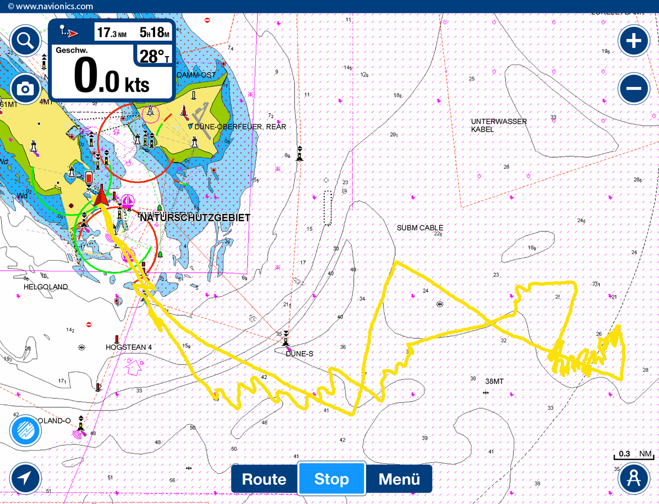Select the lighthouse beside DÜNE-OBERFEUER label
This screenshot has width=659, height=504.
195,142
